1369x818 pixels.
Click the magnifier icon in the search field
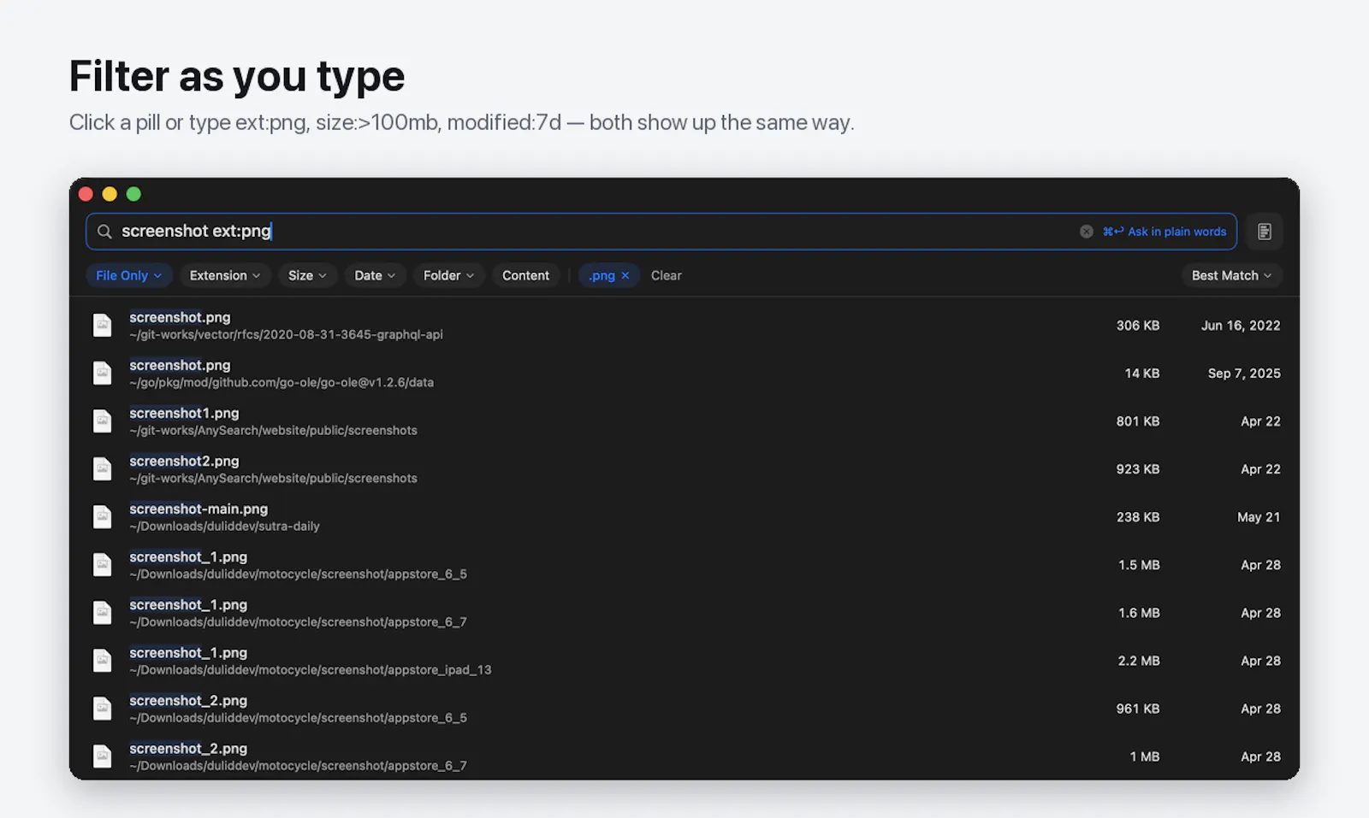104,232
